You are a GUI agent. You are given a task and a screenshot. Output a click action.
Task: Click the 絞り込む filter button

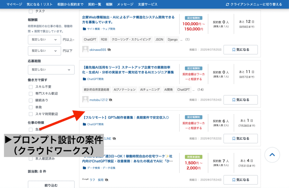[x=51, y=185]
